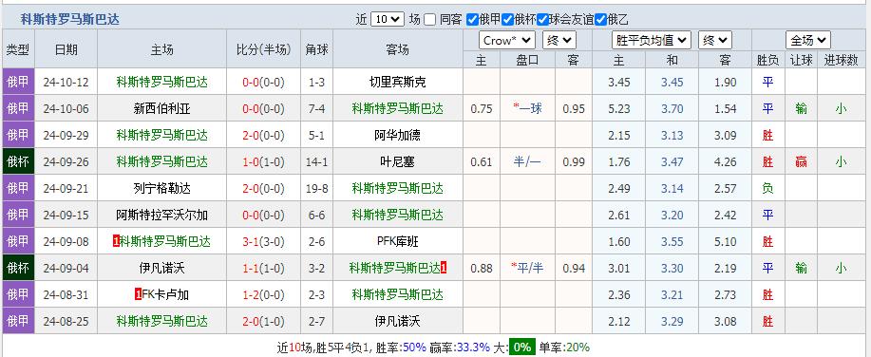Screen dimensions: 871x357
Task: Click corner count 14-1 cell
Action: (x=316, y=162)
